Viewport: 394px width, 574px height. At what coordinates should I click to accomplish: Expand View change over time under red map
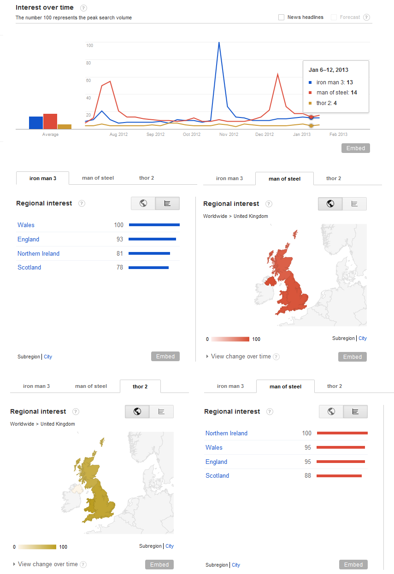239,357
